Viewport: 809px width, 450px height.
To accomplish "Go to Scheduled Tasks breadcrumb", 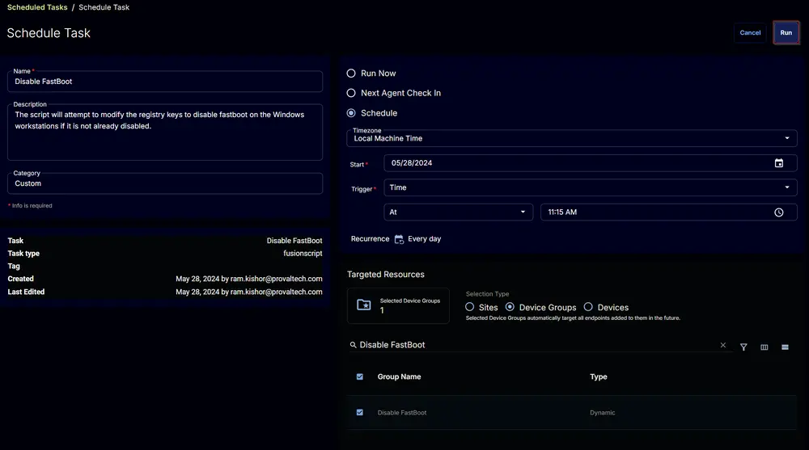I will coord(37,7).
